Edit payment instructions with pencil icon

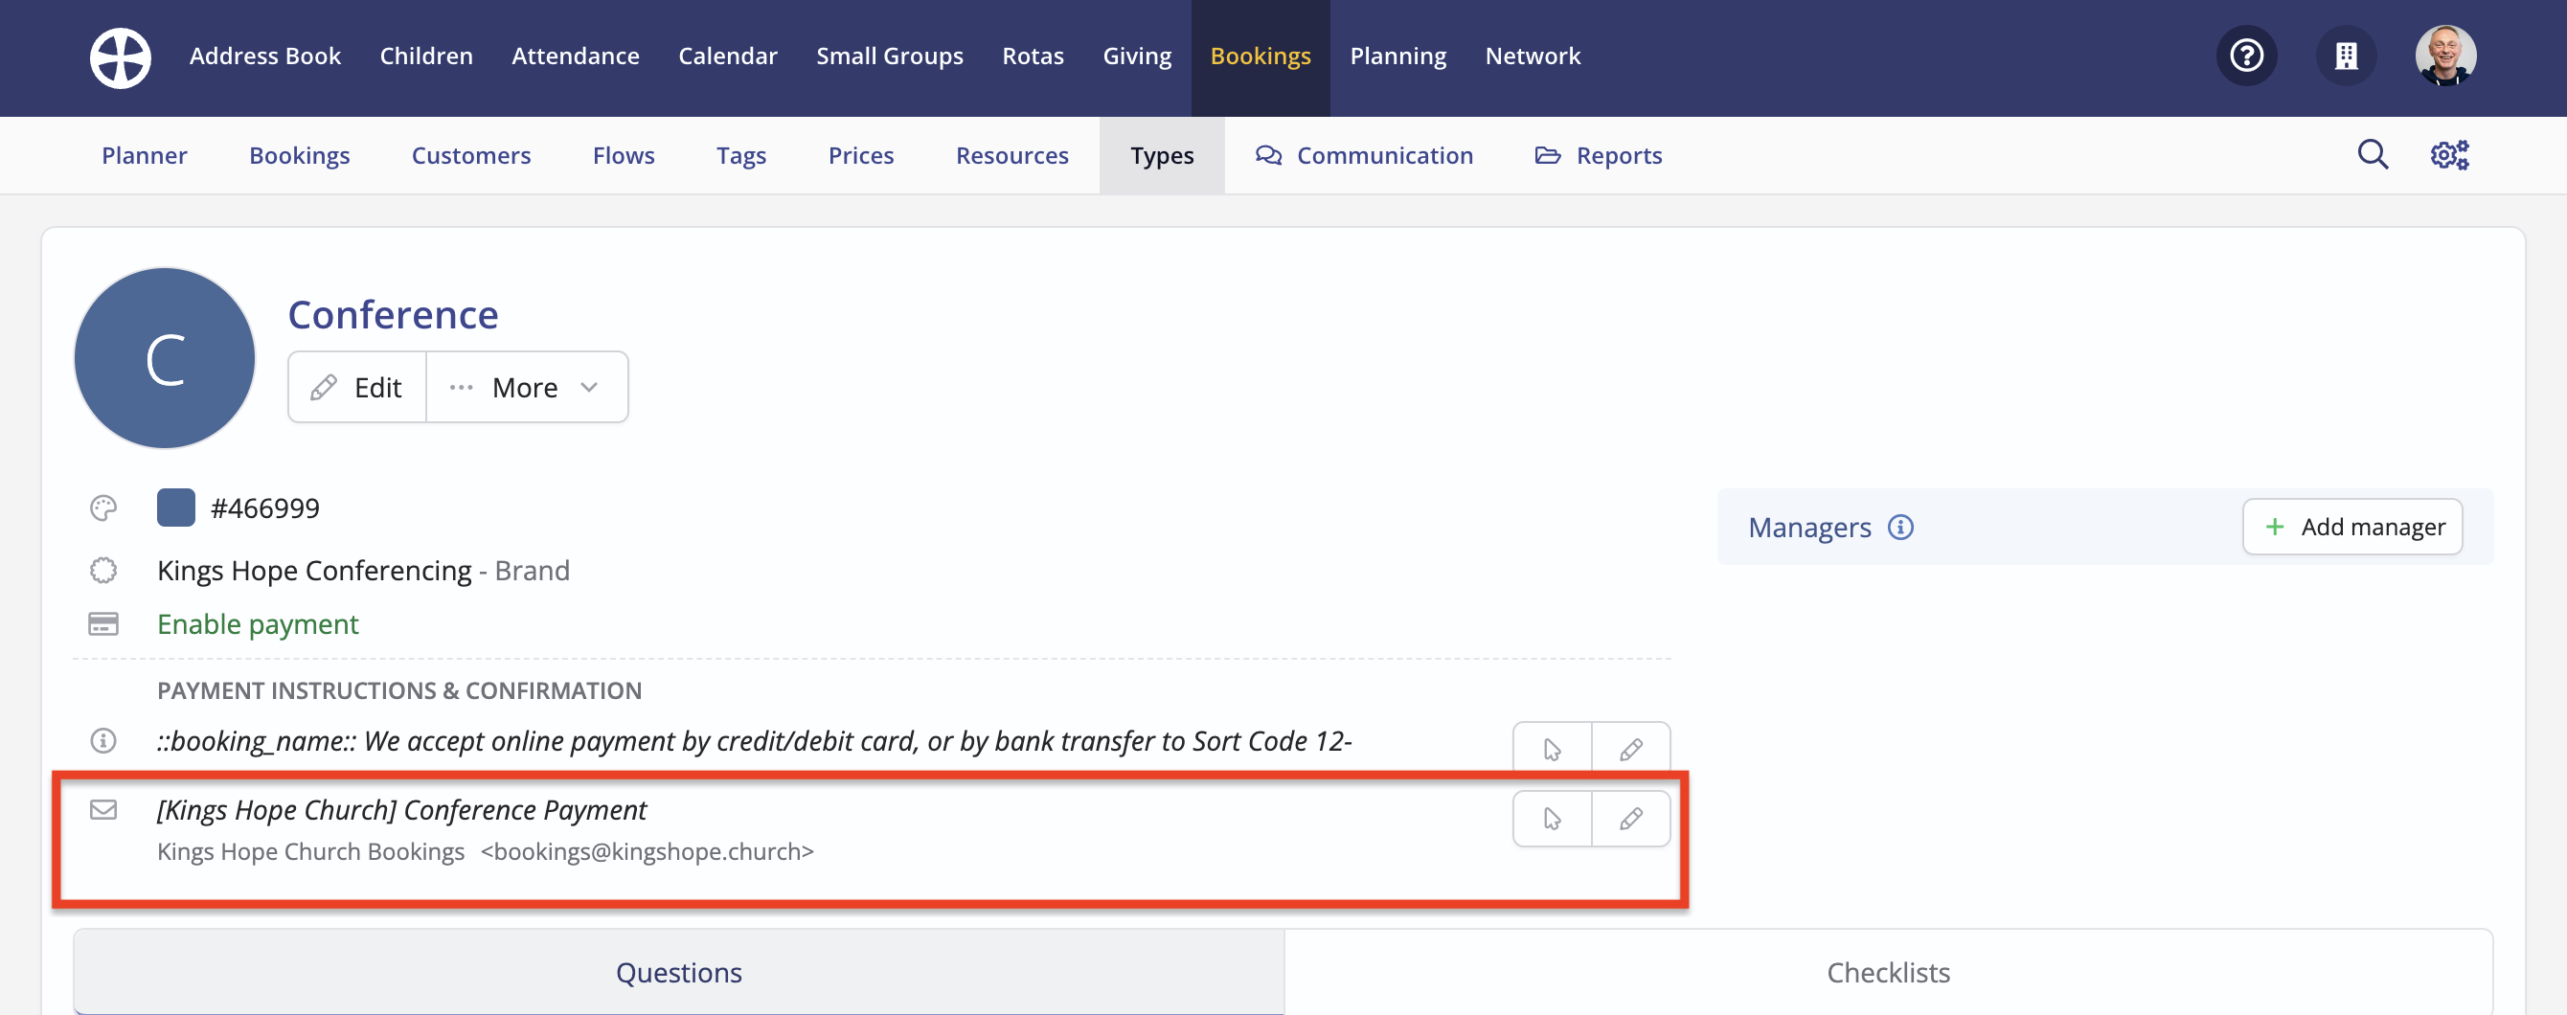1631,747
